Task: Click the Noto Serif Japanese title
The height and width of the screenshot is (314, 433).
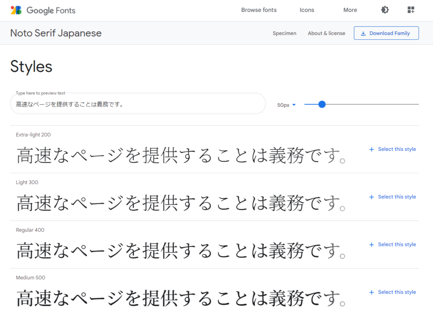Action: pyautogui.click(x=56, y=33)
